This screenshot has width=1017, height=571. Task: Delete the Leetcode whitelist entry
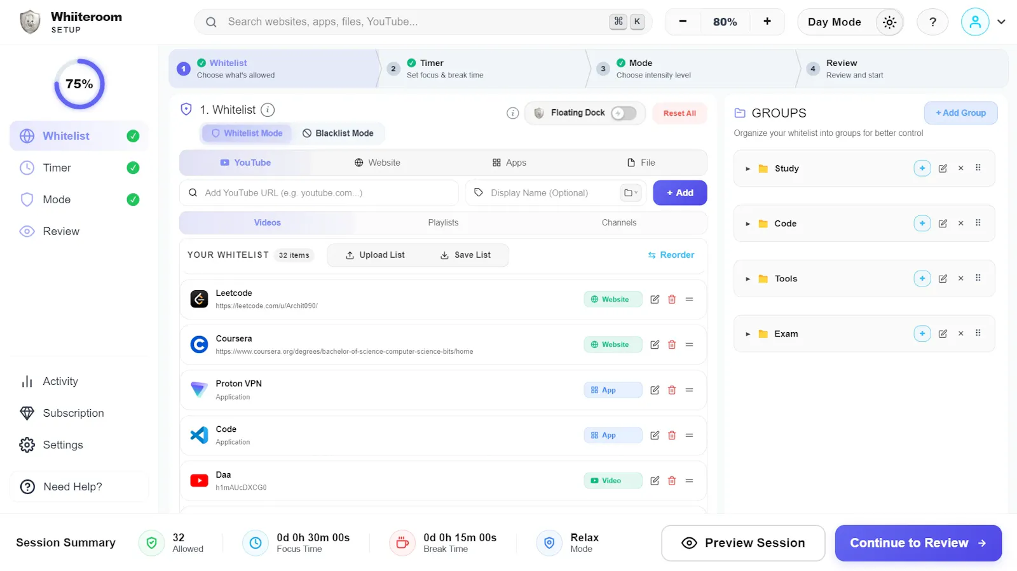coord(672,299)
